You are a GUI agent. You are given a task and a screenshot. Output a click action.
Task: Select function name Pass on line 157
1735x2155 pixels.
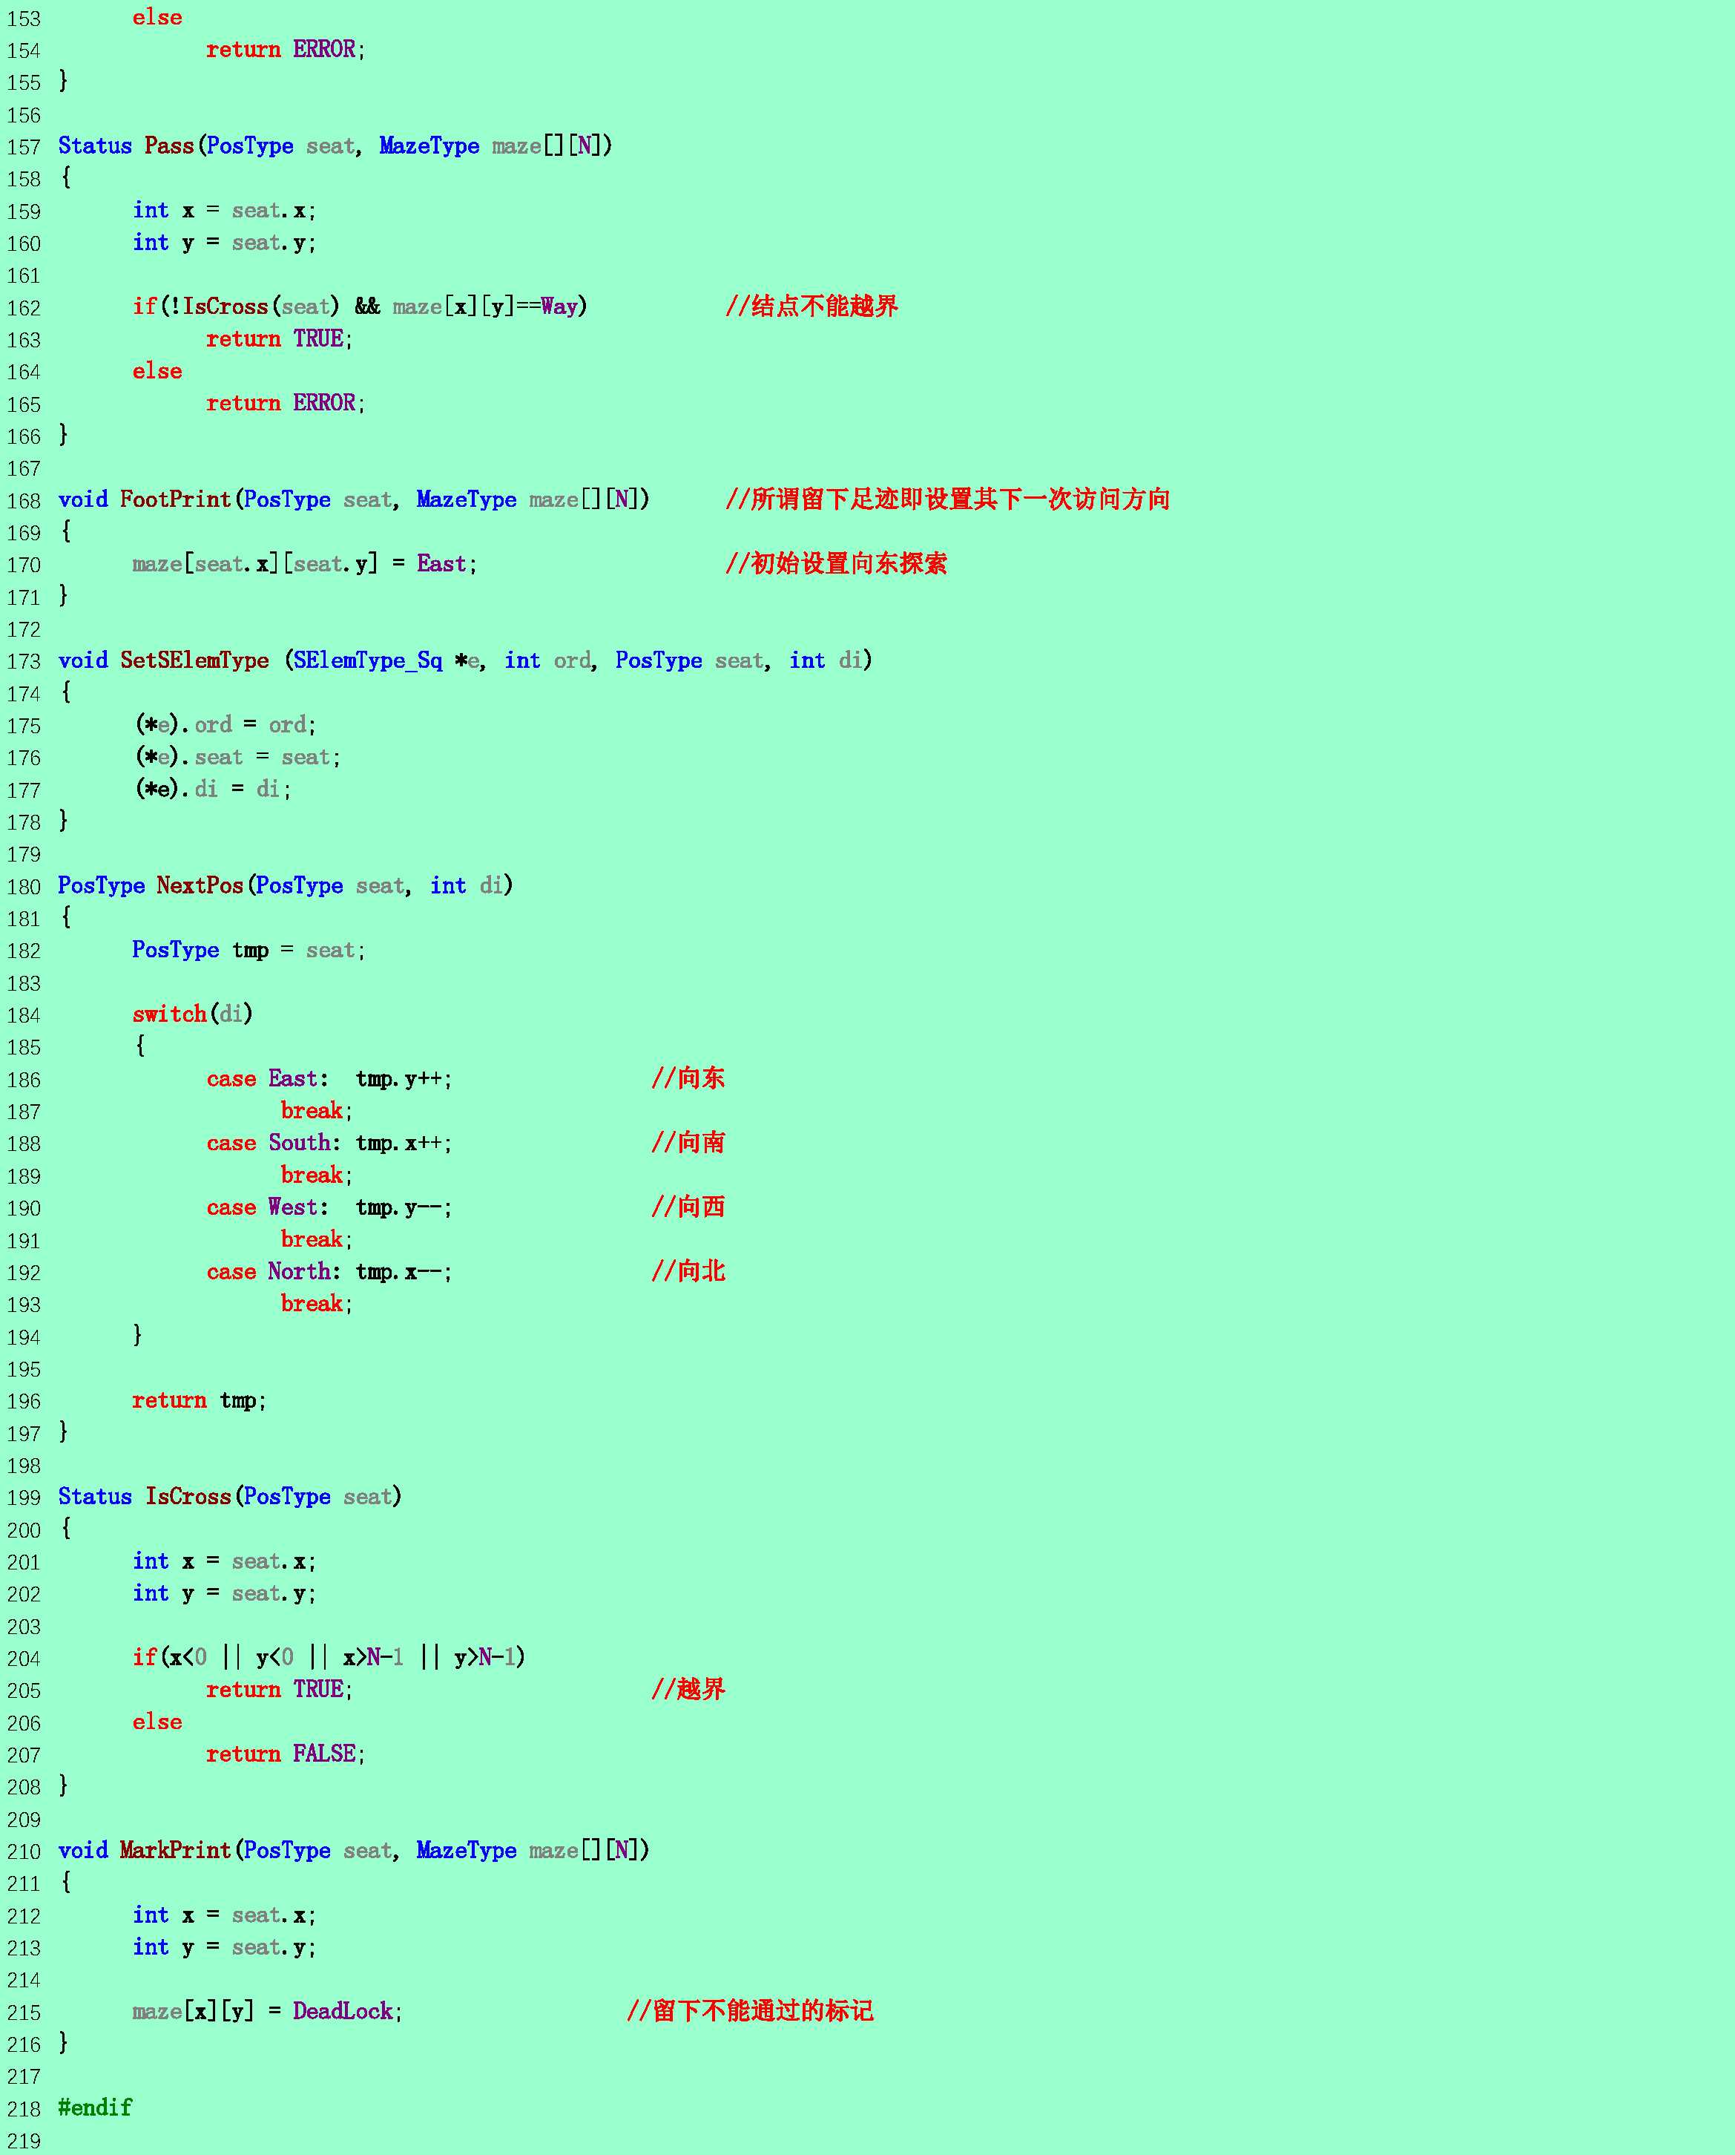169,146
